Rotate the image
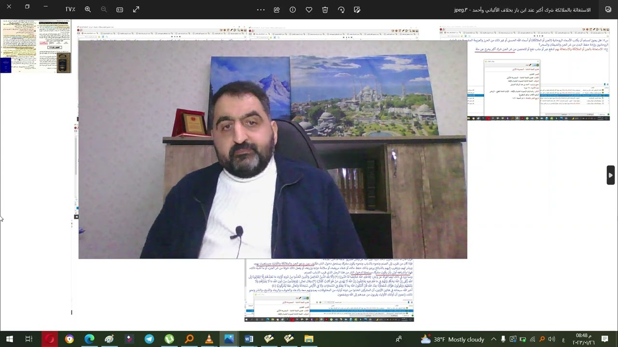Image resolution: width=618 pixels, height=347 pixels. (x=341, y=10)
